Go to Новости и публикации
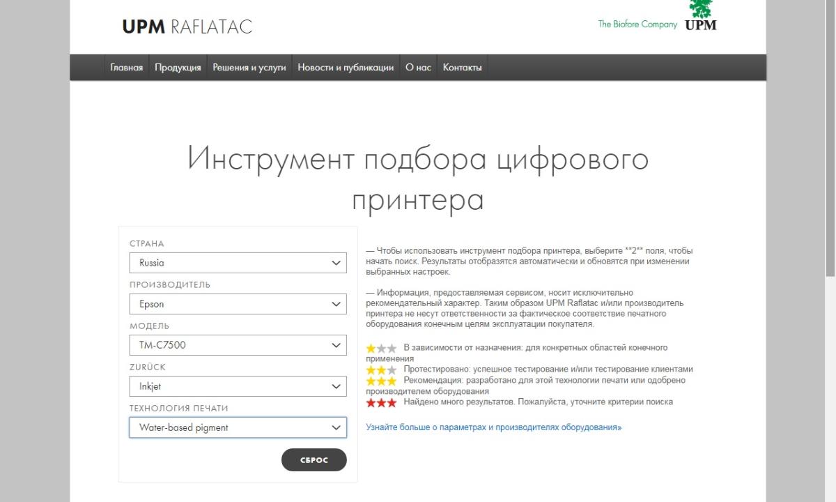Screen dimensions: 836x502 pos(346,67)
